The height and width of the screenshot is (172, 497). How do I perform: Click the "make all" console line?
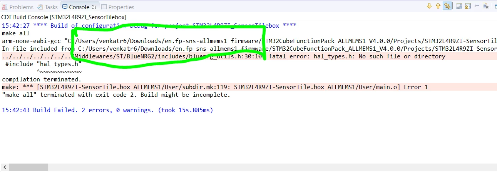point(16,33)
